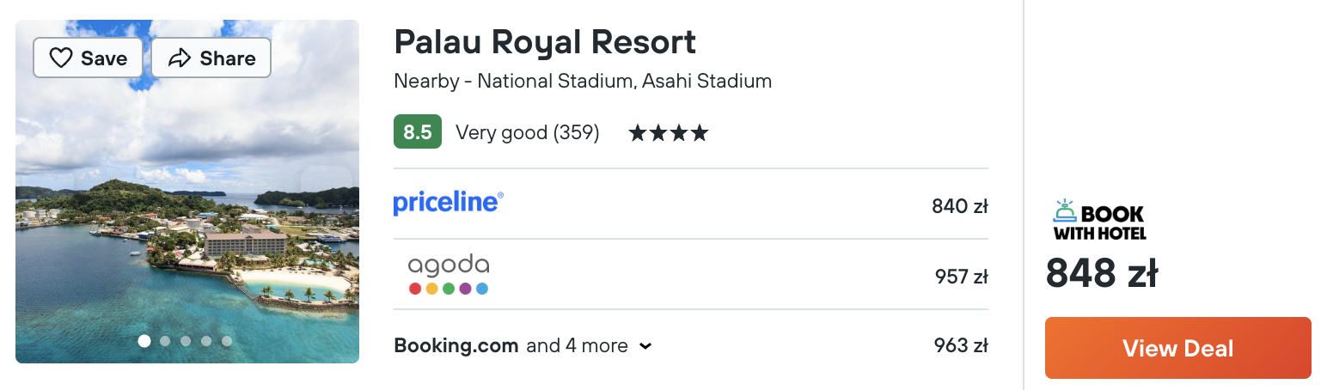Click the 848 zł hotel price
The image size is (1327, 390).
point(1102,273)
